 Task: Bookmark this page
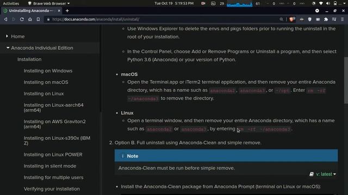(38, 19)
